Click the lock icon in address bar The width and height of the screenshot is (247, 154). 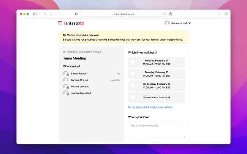point(114,14)
